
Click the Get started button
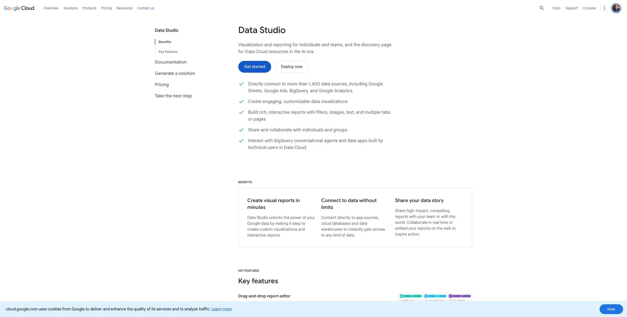click(x=255, y=67)
